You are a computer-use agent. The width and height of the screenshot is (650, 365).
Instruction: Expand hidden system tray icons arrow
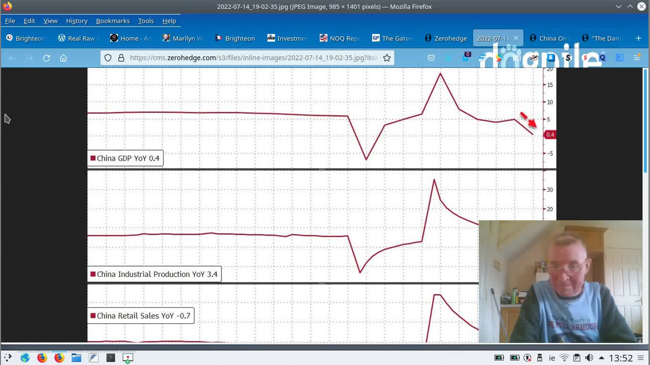point(601,358)
